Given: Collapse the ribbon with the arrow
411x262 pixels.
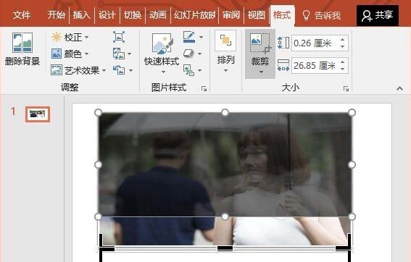Looking at the screenshot, I should click(399, 88).
